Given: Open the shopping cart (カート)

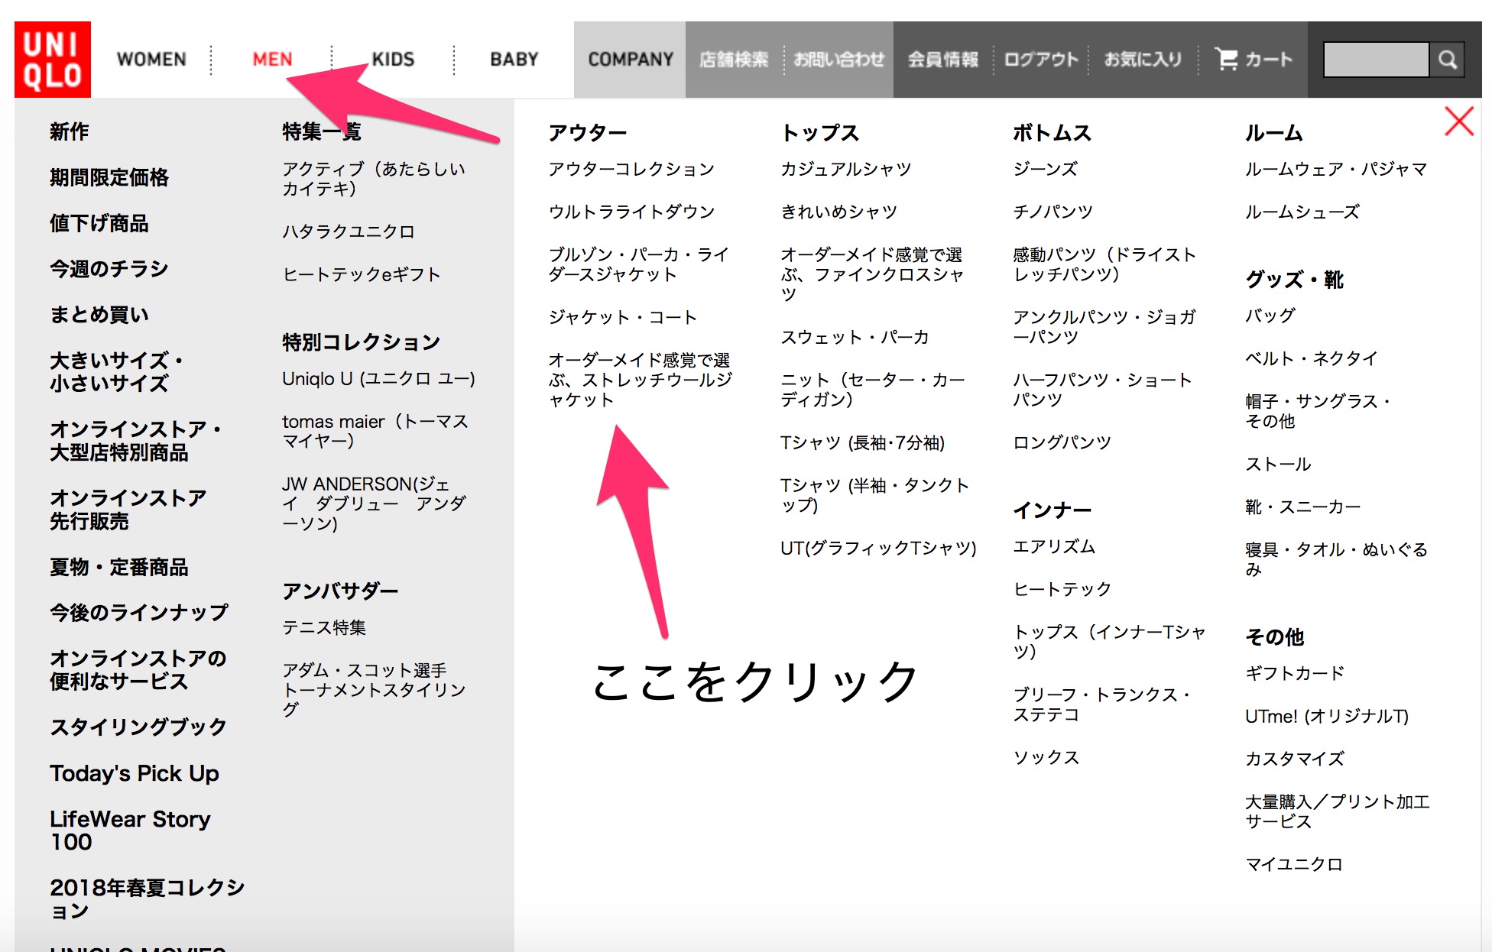Looking at the screenshot, I should pos(1254,60).
